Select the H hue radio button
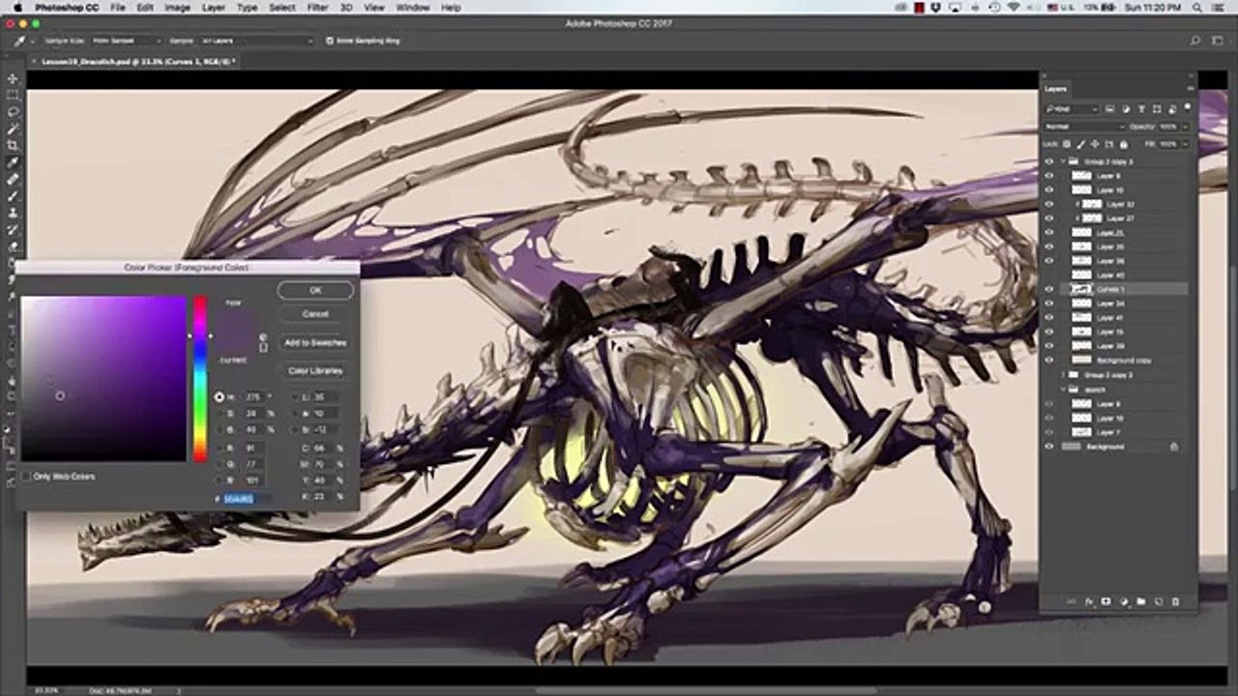Image resolution: width=1238 pixels, height=696 pixels. point(220,397)
